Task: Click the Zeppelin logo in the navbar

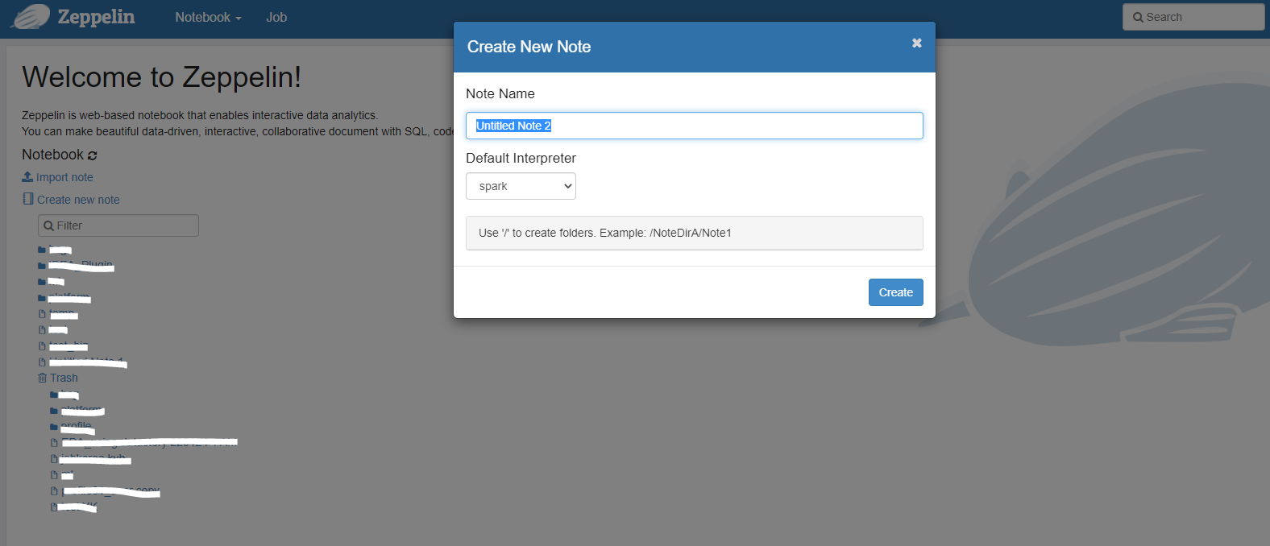Action: [x=73, y=17]
